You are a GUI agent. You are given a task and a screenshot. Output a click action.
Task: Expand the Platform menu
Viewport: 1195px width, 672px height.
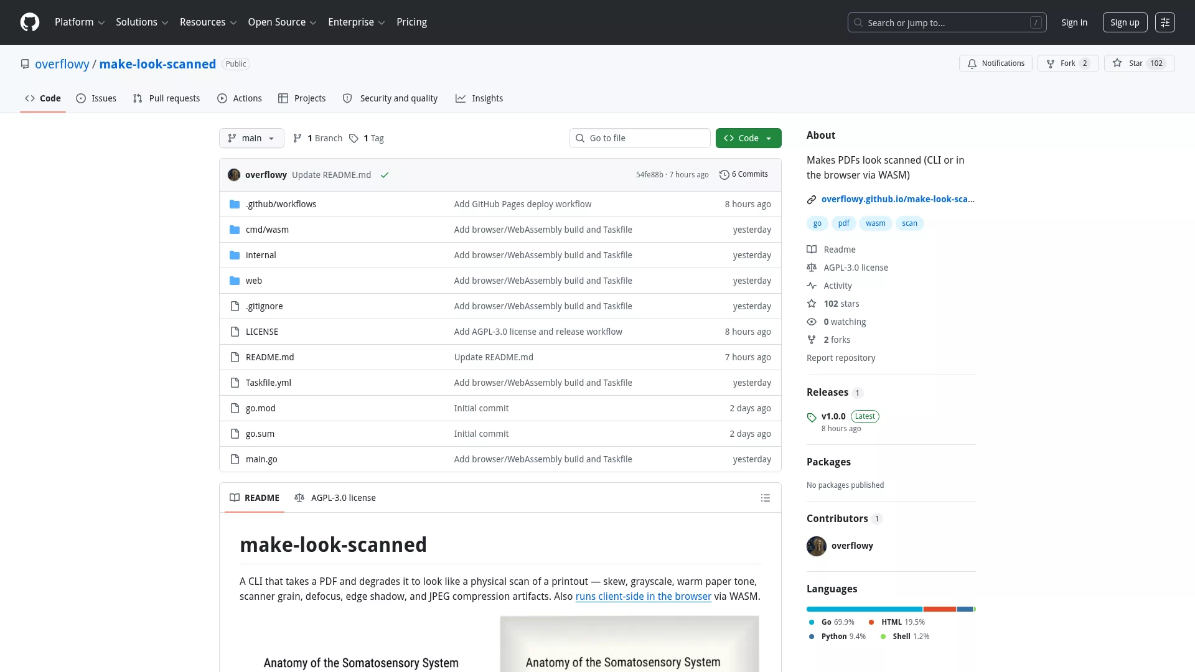tap(80, 22)
